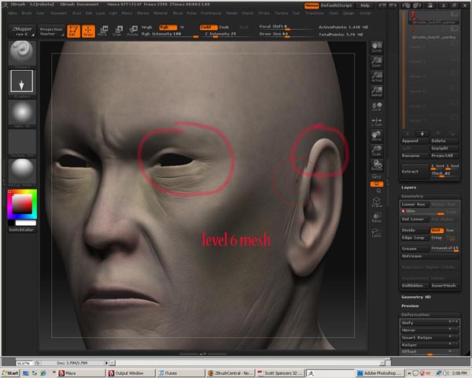This screenshot has width=472, height=378.
Task: Collapse the Deformation section header
Action: pos(415,315)
